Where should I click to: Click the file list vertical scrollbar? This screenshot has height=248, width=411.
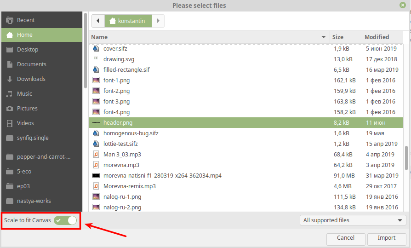[x=405, y=158]
